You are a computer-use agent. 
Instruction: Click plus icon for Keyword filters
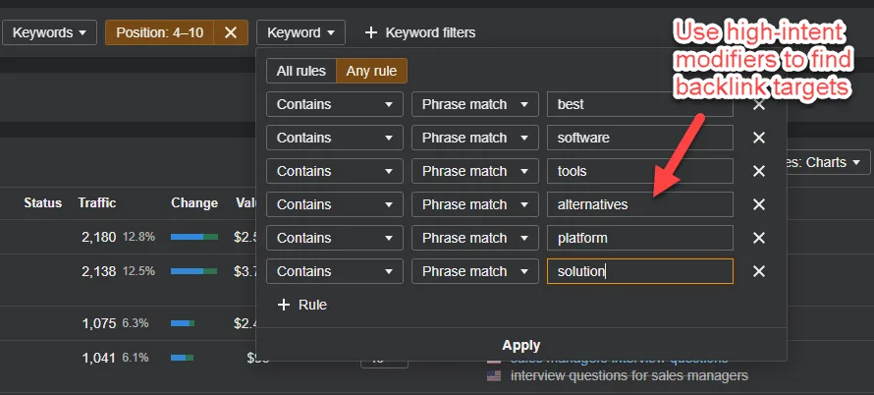(x=370, y=33)
